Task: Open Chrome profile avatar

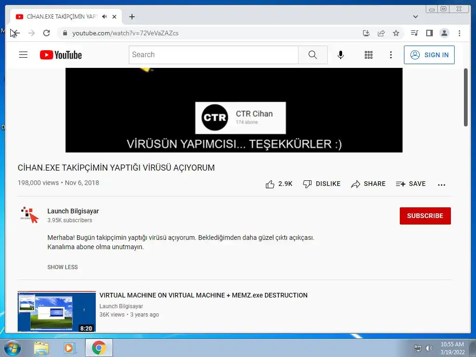Action: [444, 33]
